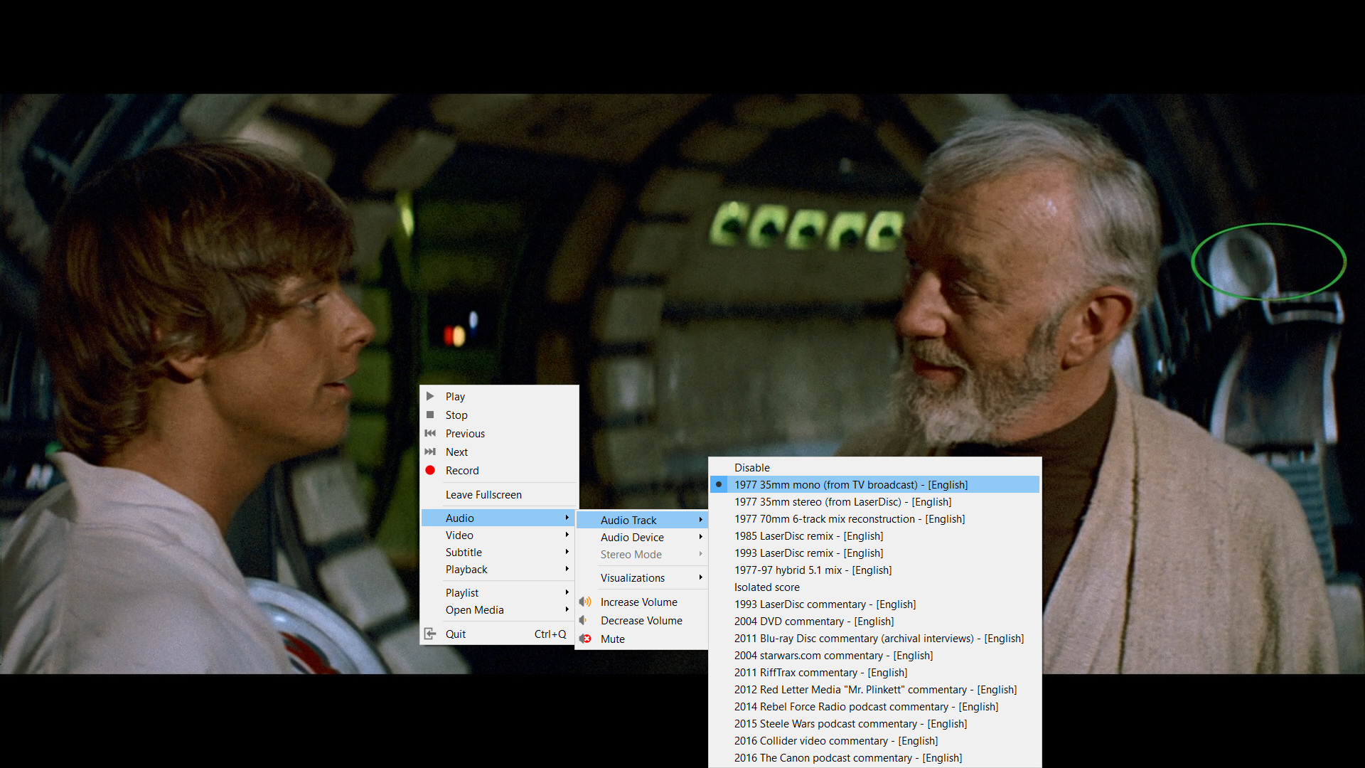Click Next in the context menu
The image size is (1365, 768).
tap(499, 452)
